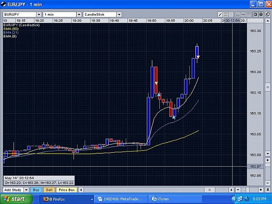
Task: Open the EUR/JPY symbol dropdown
Action: (39, 14)
